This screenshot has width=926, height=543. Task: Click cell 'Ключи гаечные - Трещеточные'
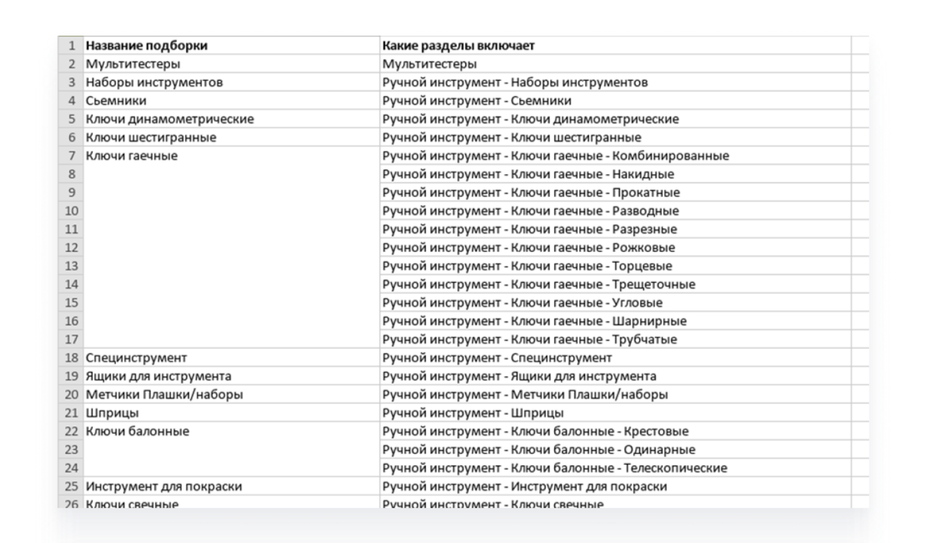(x=539, y=284)
